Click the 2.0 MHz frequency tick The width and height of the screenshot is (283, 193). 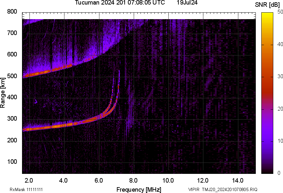click(28, 179)
